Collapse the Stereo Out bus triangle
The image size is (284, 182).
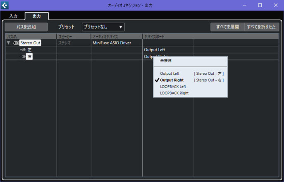click(x=8, y=43)
